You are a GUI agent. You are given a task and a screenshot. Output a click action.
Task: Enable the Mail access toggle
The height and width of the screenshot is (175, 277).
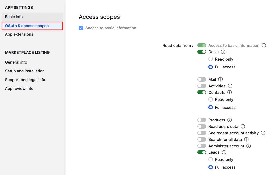click(202, 79)
